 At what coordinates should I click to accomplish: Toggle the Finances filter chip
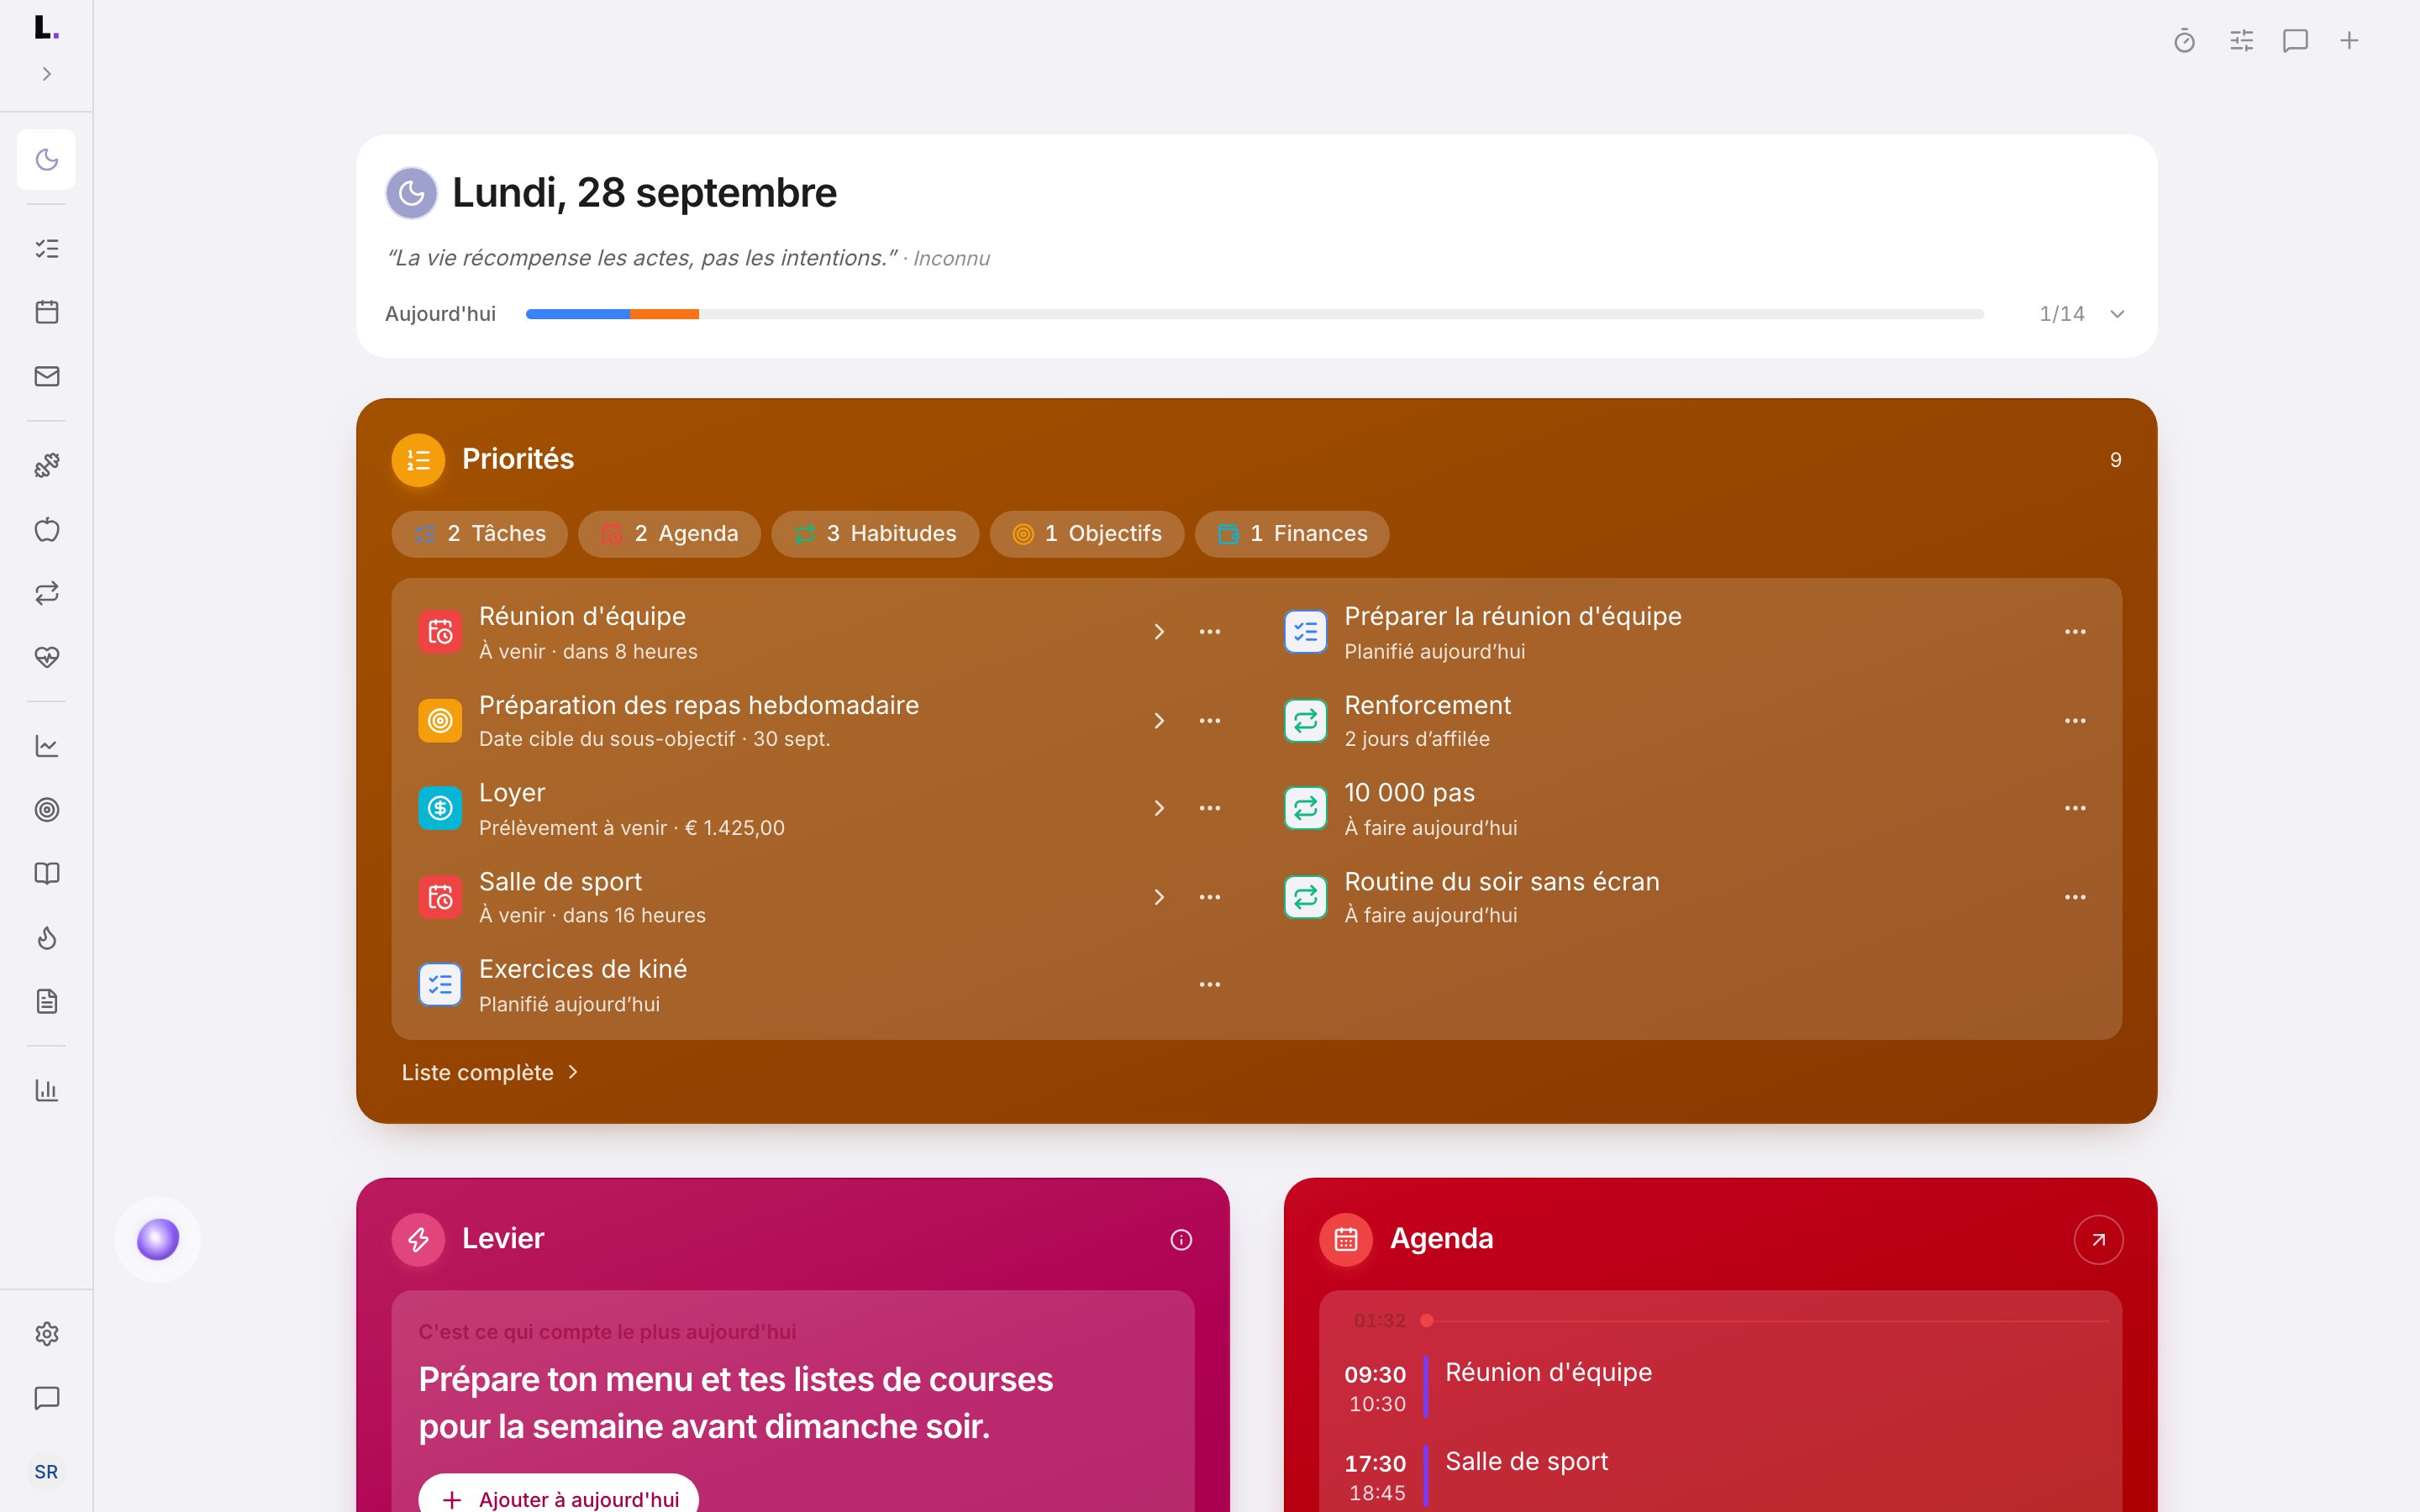click(x=1291, y=534)
